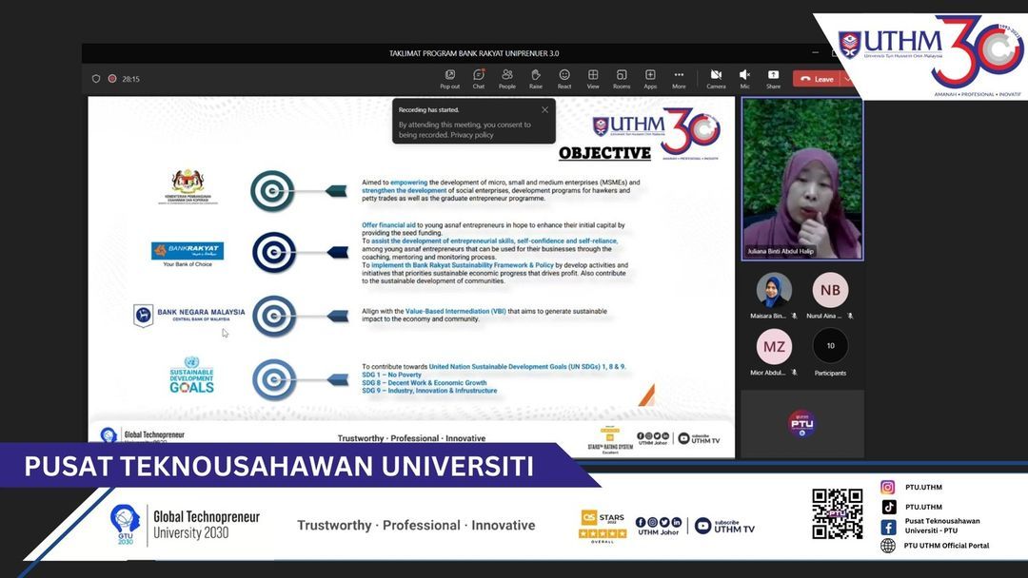Click the 10 Participants overflow circle
The height and width of the screenshot is (578, 1028).
831,346
